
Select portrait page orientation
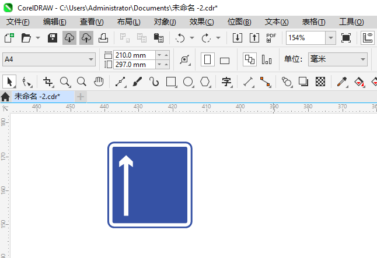click(208, 59)
